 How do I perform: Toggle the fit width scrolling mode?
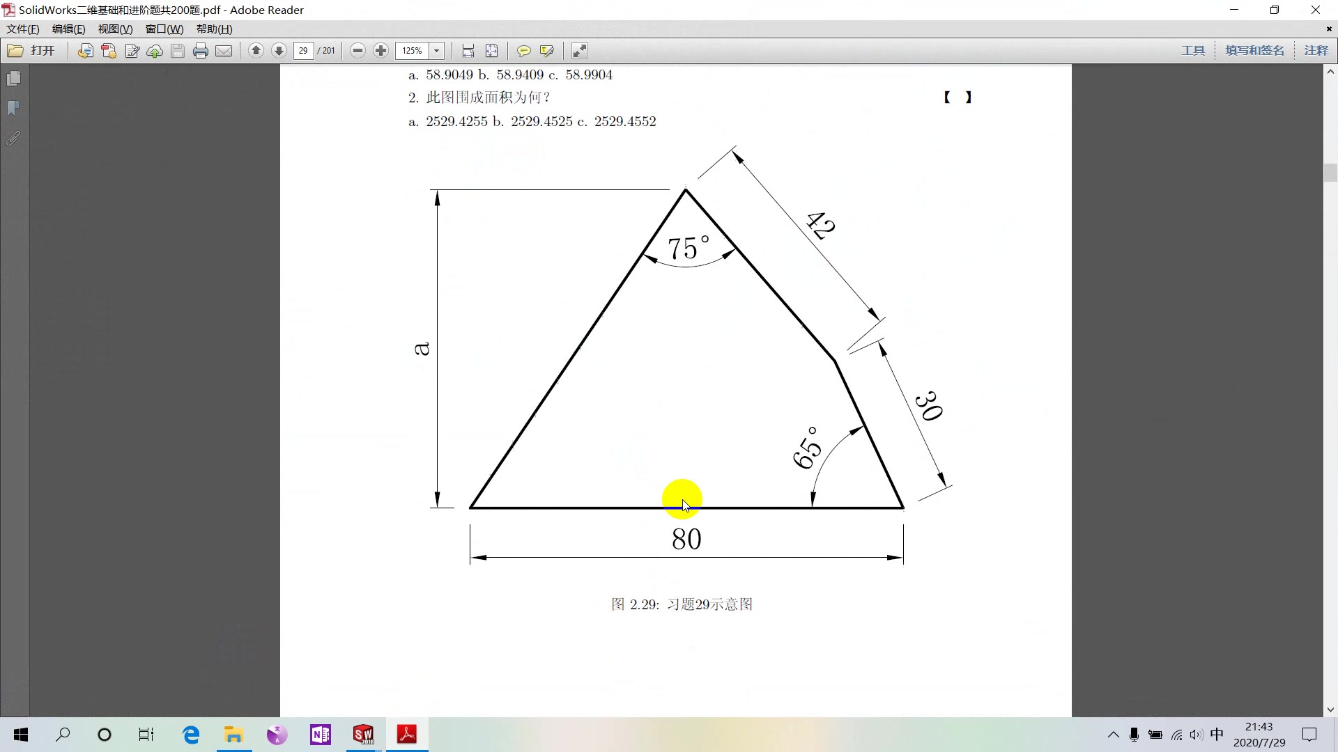click(468, 51)
